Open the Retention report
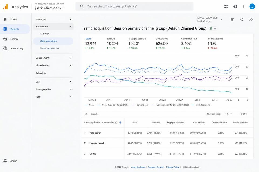 coord(41,73)
